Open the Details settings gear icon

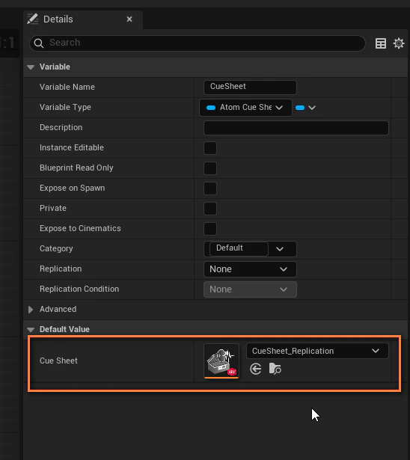tap(399, 43)
